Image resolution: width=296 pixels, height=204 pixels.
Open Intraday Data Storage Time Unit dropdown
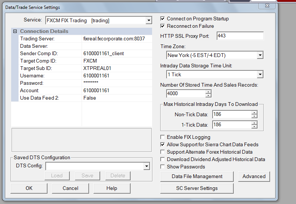pos(260,74)
